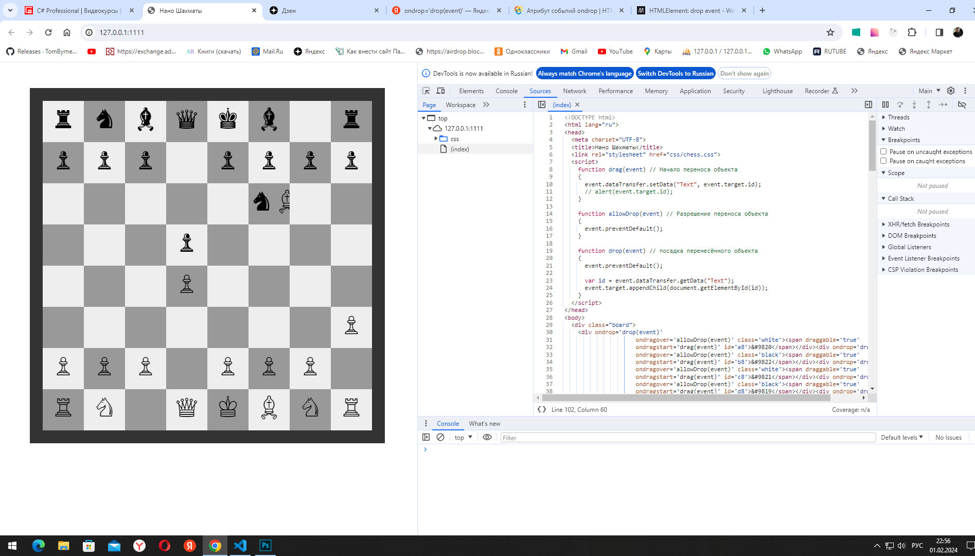Open the Lighthouse tab
Image resolution: width=975 pixels, height=556 pixels.
coord(777,91)
